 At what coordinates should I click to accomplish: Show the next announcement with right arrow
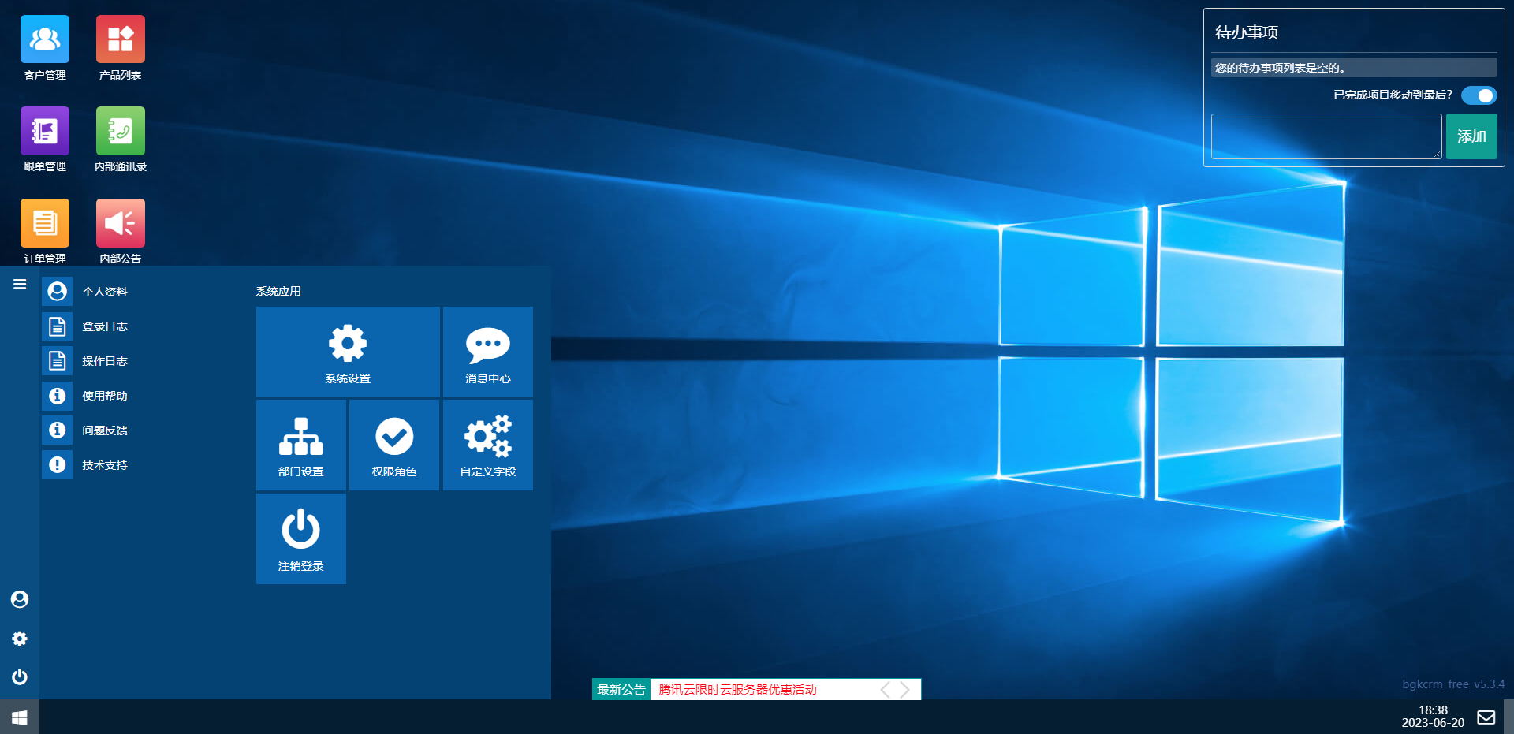coord(905,690)
